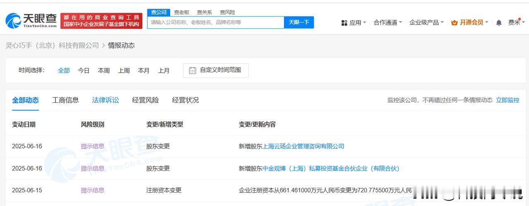The height and width of the screenshot is (206, 529).
Task: Click the 情报动态 breadcrumb text
Action: 121,45
